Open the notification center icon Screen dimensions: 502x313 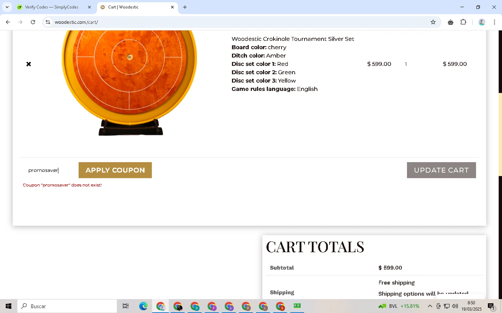pyautogui.click(x=491, y=306)
